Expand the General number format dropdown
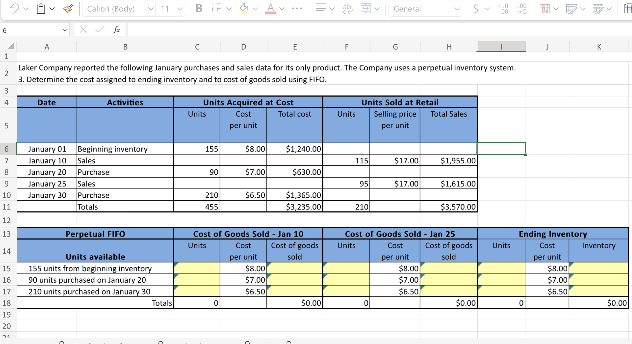 point(457,9)
